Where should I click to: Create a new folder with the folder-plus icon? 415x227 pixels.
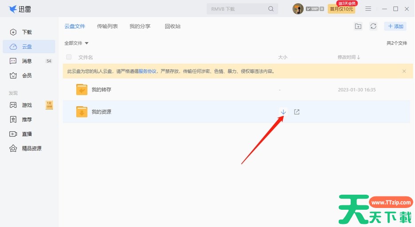(x=358, y=27)
